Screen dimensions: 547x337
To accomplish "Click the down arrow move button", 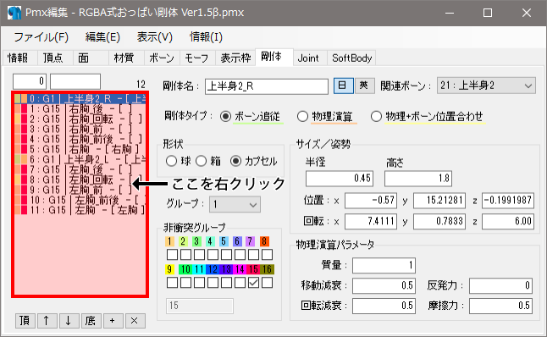I will [69, 321].
